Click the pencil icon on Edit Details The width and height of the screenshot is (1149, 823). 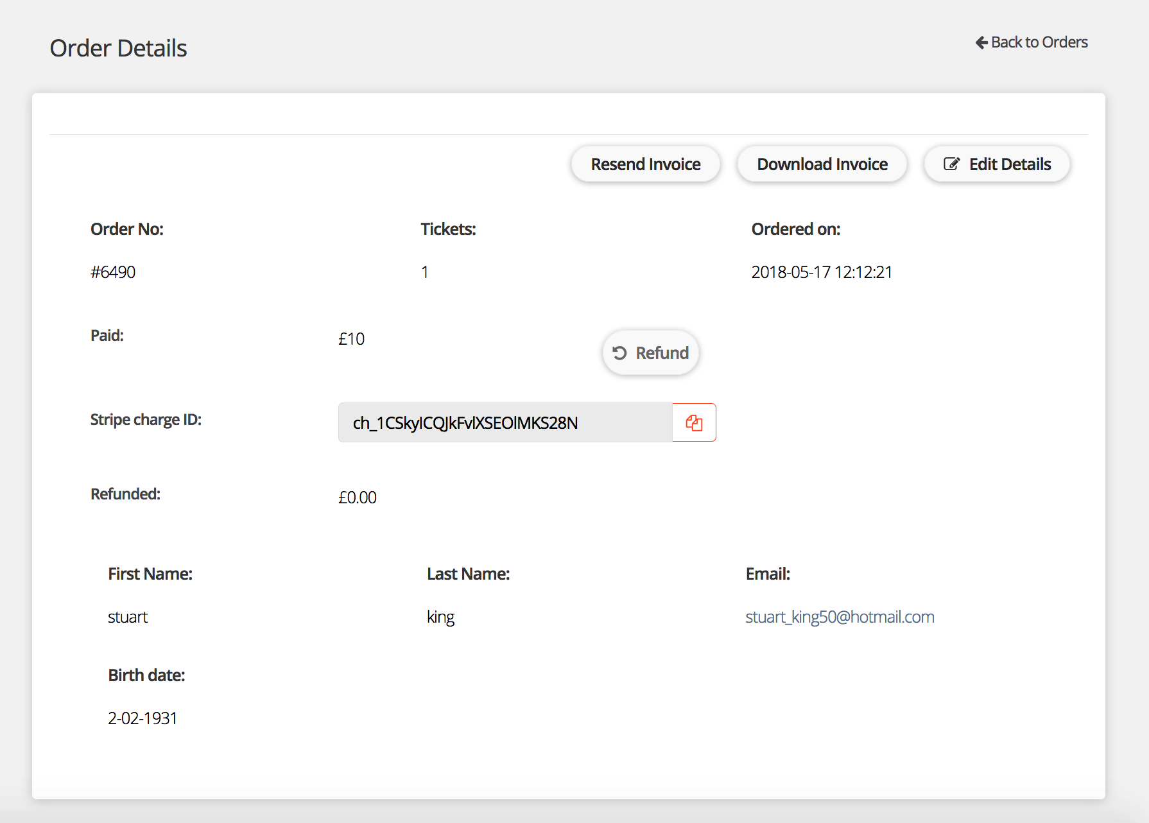pos(951,164)
